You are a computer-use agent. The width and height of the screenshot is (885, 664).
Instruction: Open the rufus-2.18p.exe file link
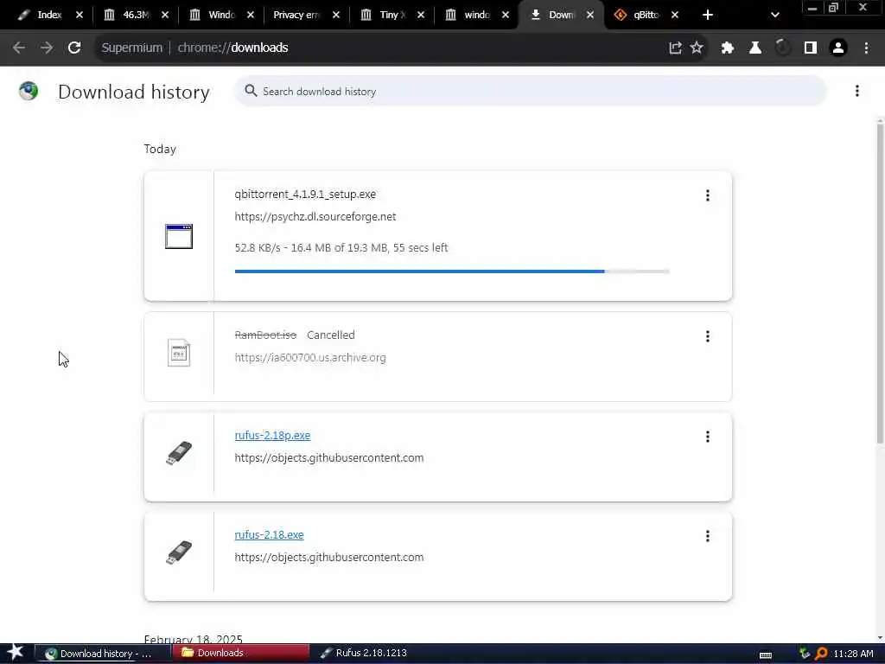(272, 436)
